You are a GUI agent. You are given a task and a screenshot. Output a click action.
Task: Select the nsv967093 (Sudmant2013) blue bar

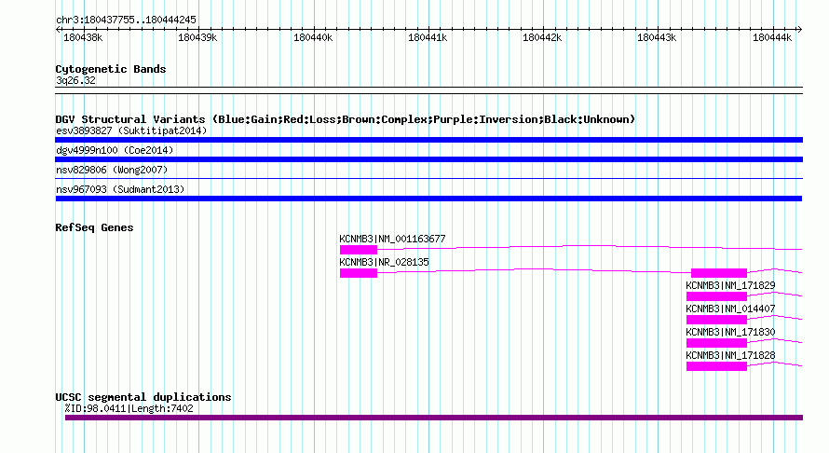click(x=428, y=199)
